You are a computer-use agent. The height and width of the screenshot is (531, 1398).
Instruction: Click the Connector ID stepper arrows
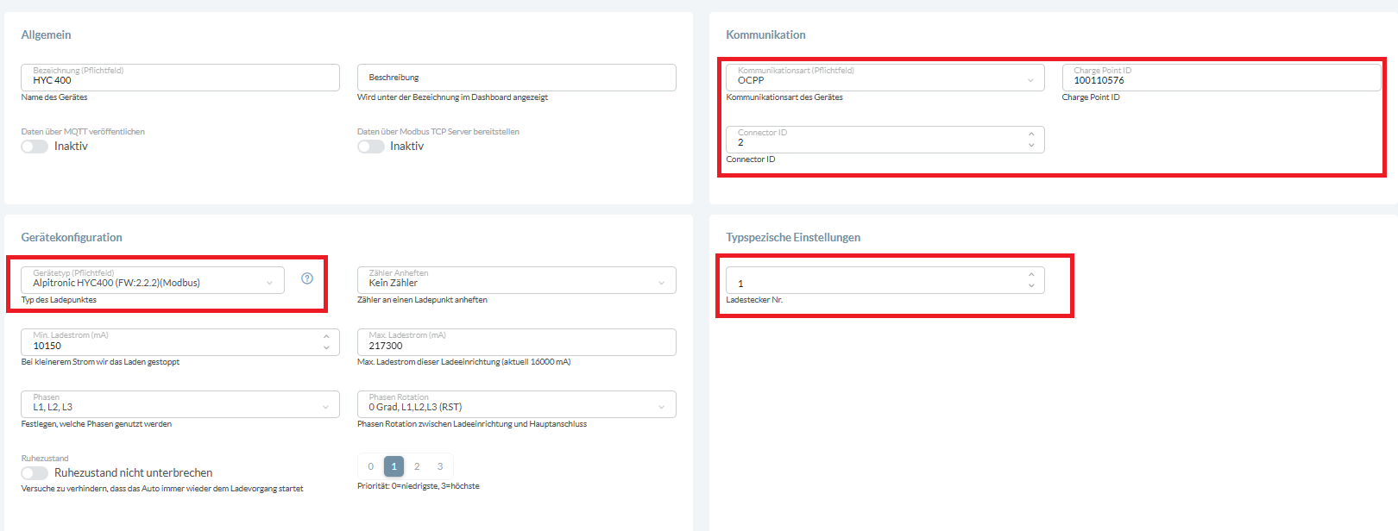tap(1031, 140)
